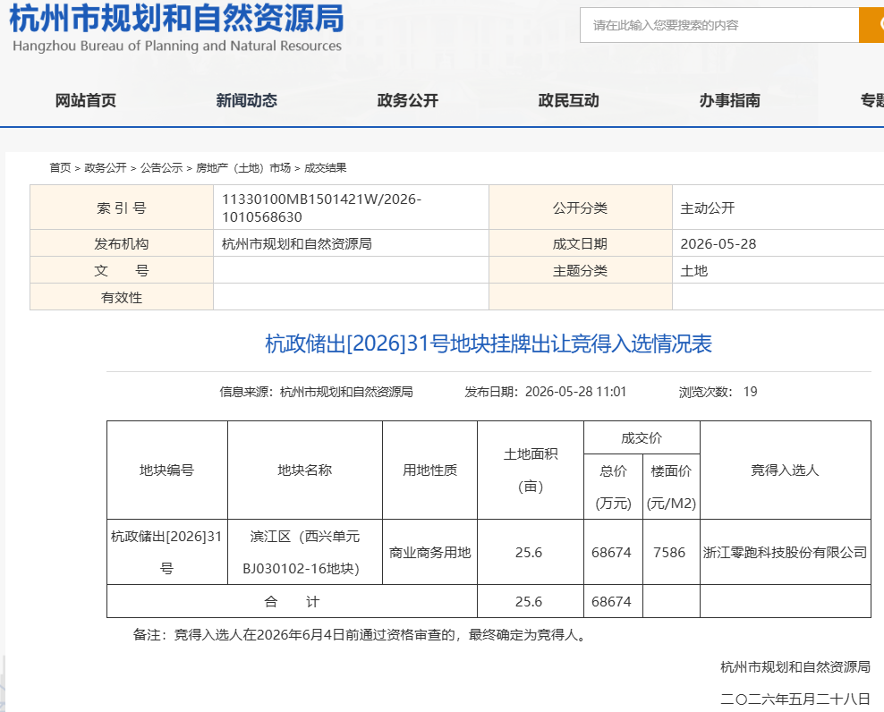Click the index number 11330100MB1501421W cell
The width and height of the screenshot is (884, 712).
pos(351,208)
